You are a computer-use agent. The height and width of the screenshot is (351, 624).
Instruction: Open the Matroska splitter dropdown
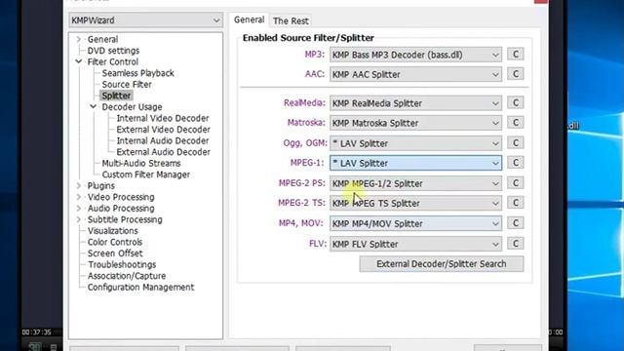click(x=415, y=123)
